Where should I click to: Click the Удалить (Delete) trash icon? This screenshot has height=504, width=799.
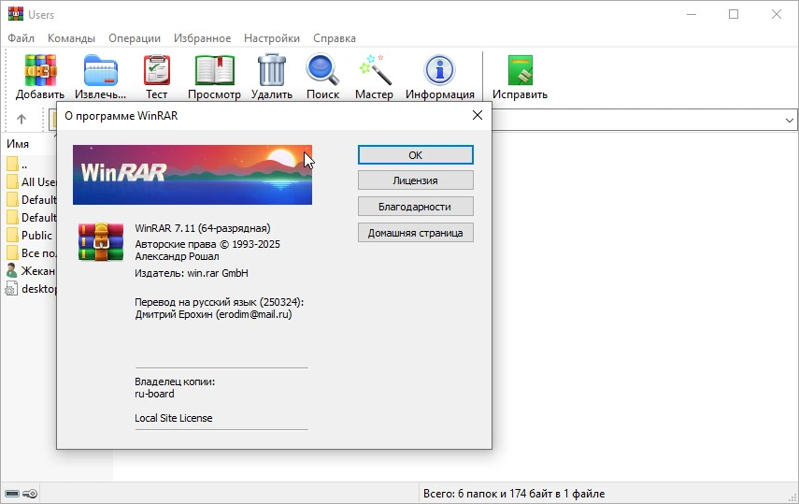(x=272, y=77)
